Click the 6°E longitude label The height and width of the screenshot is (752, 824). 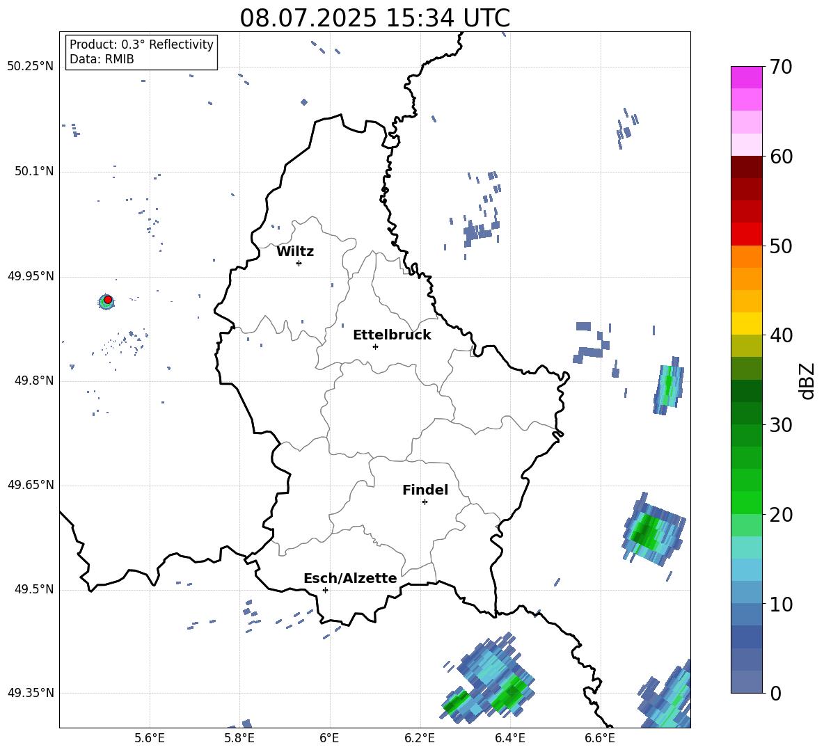point(329,738)
